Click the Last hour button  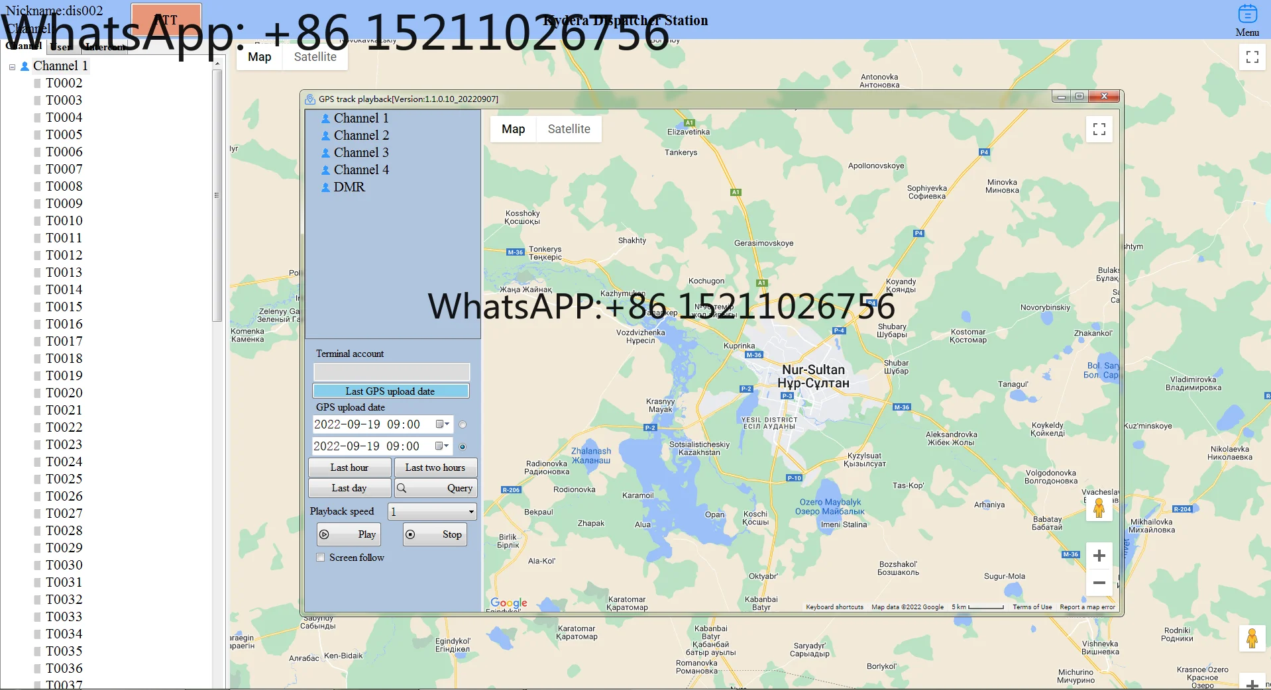tap(349, 468)
